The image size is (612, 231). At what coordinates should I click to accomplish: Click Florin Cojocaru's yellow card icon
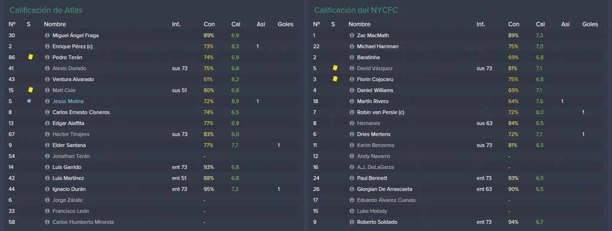335,79
